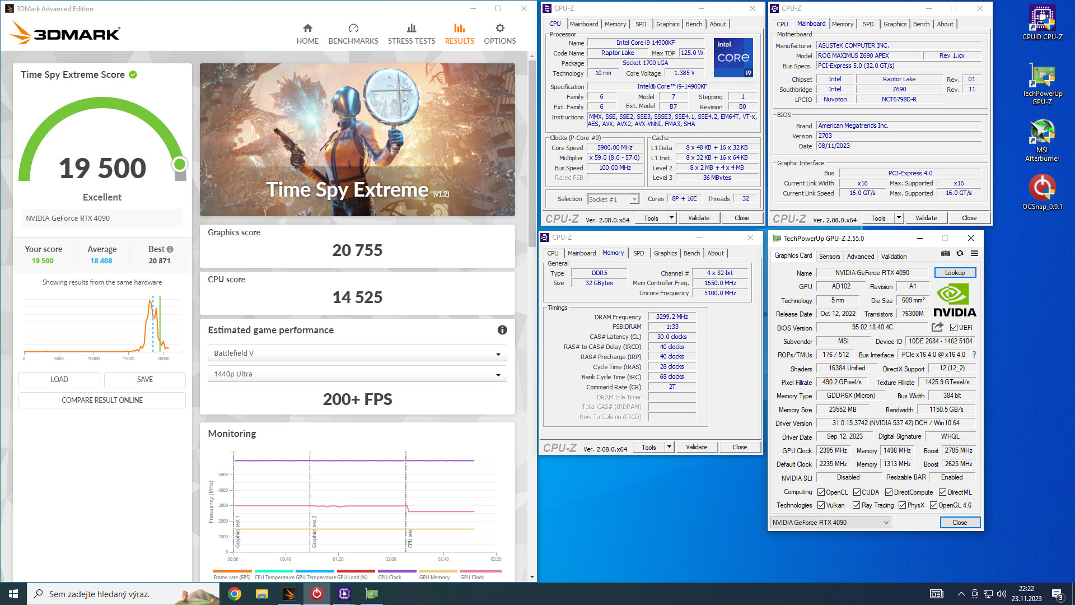Click the Time Spy Extreme benchmark thumbnail
Viewport: 1075px width, 605px height.
coord(357,140)
